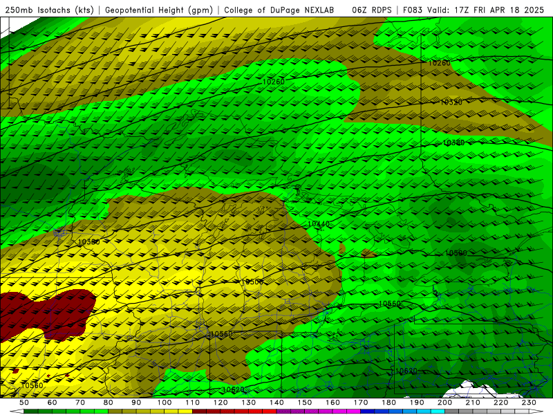This screenshot has height=415, width=553.
Task: Click the 100 value on the color scale
Action: 165,403
